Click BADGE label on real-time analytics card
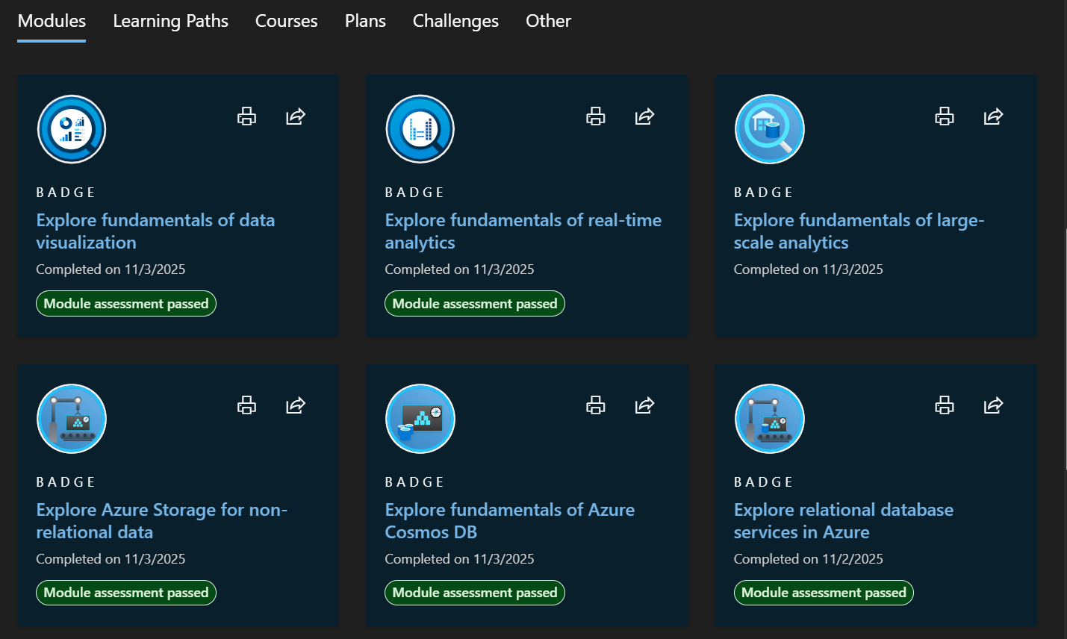The image size is (1067, 639). [414, 193]
